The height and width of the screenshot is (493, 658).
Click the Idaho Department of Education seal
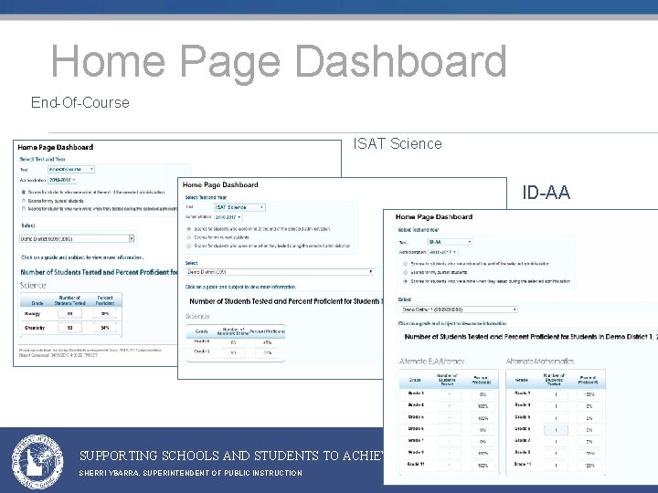[37, 462]
